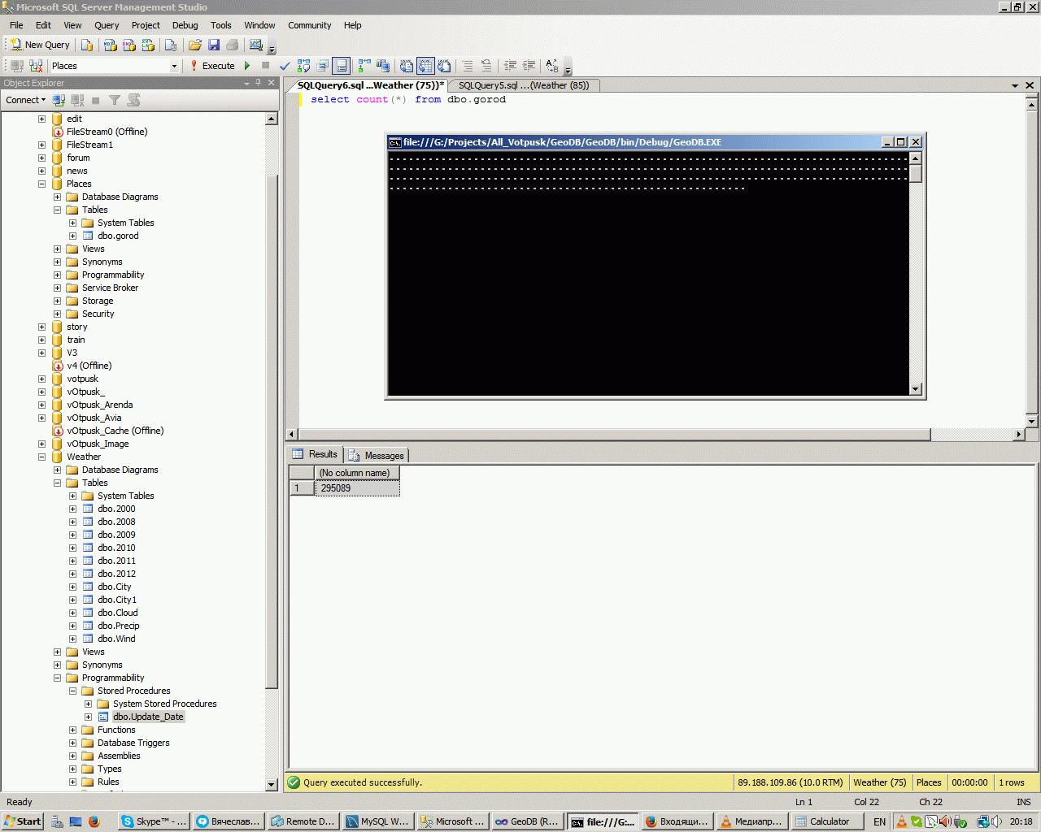The width and height of the screenshot is (1041, 832).
Task: Click the Open File folder icon
Action: click(195, 45)
